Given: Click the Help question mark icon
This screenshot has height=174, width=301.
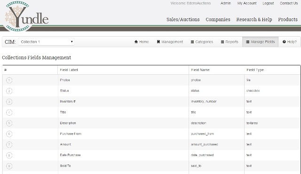Looking at the screenshot, I should (284, 42).
